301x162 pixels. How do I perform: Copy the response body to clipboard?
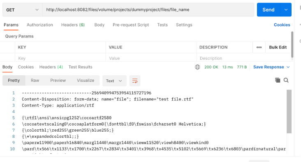[x=278, y=80]
